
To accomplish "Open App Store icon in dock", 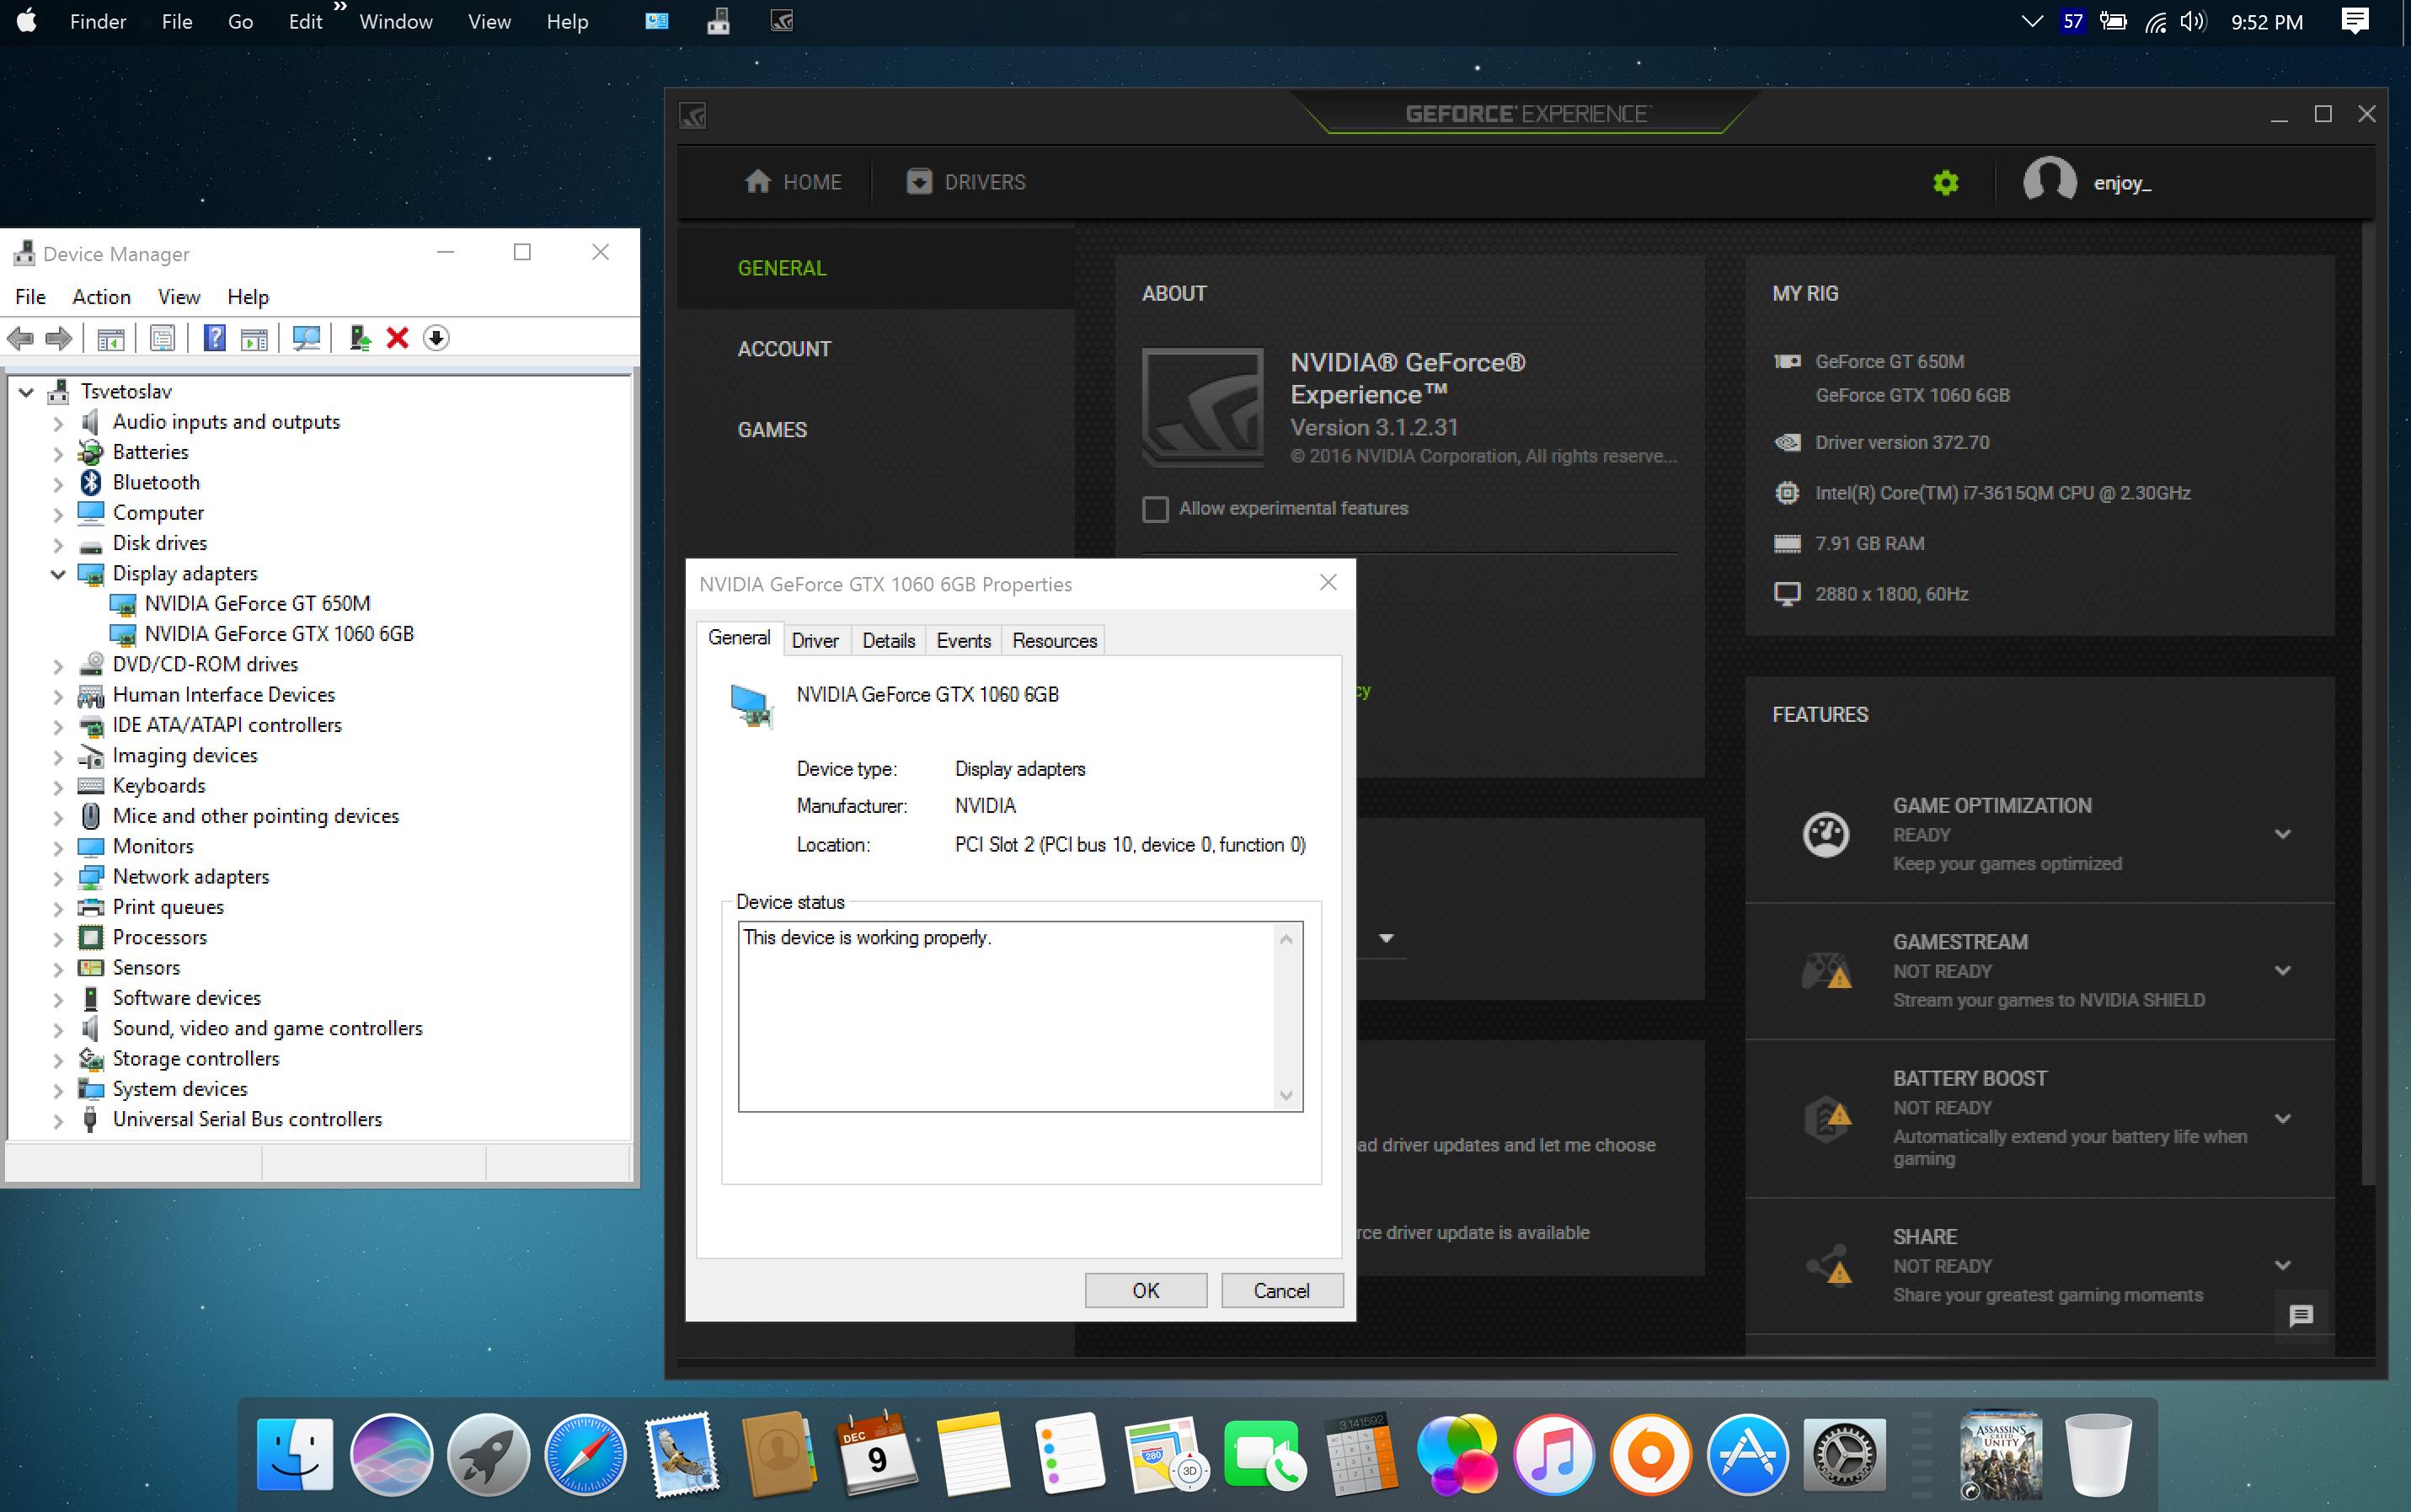I will pyautogui.click(x=1747, y=1455).
